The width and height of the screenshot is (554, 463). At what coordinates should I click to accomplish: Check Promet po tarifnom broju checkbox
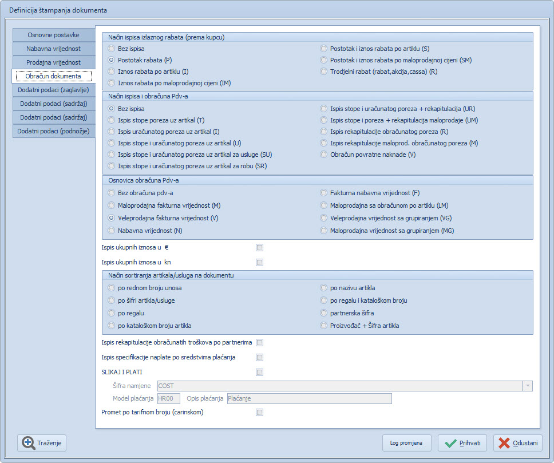[x=260, y=412]
